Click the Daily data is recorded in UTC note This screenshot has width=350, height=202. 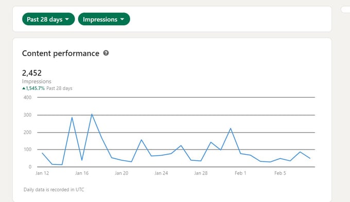tap(54, 190)
